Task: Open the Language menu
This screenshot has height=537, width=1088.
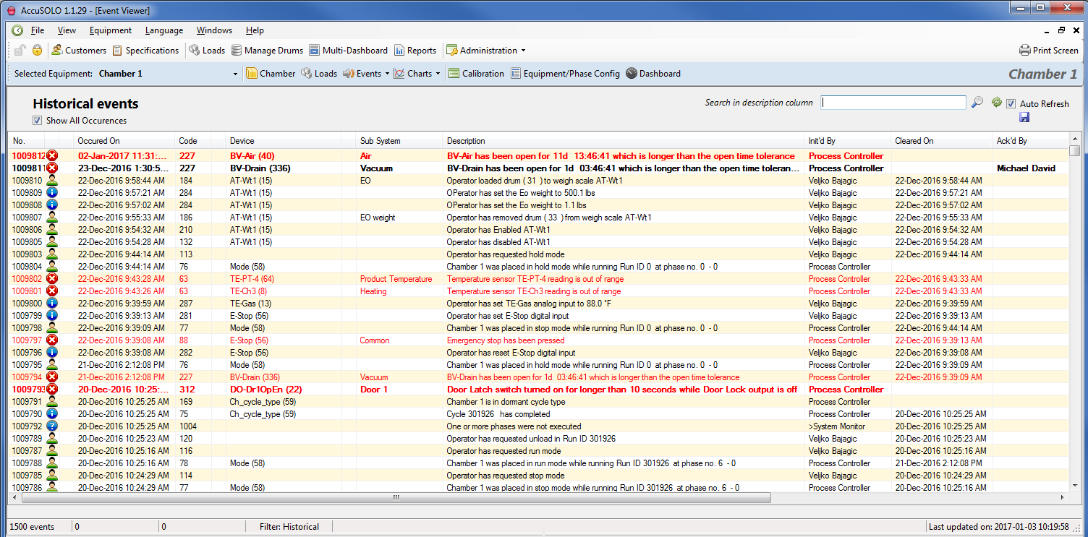Action: tap(163, 30)
